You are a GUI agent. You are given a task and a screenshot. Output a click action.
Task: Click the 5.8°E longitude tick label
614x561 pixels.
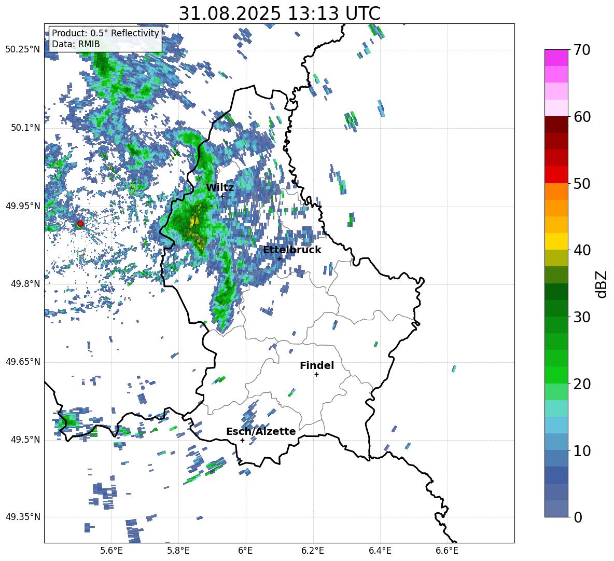coord(178,551)
